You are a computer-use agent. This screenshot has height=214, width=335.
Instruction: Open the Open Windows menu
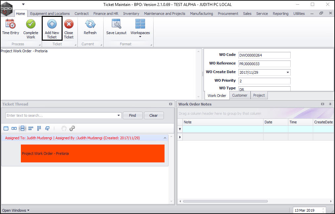[x=16, y=210]
